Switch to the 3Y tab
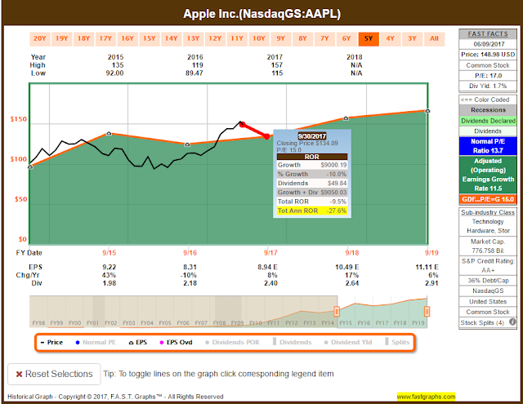Image resolution: width=523 pixels, height=404 pixels. pyautogui.click(x=412, y=38)
